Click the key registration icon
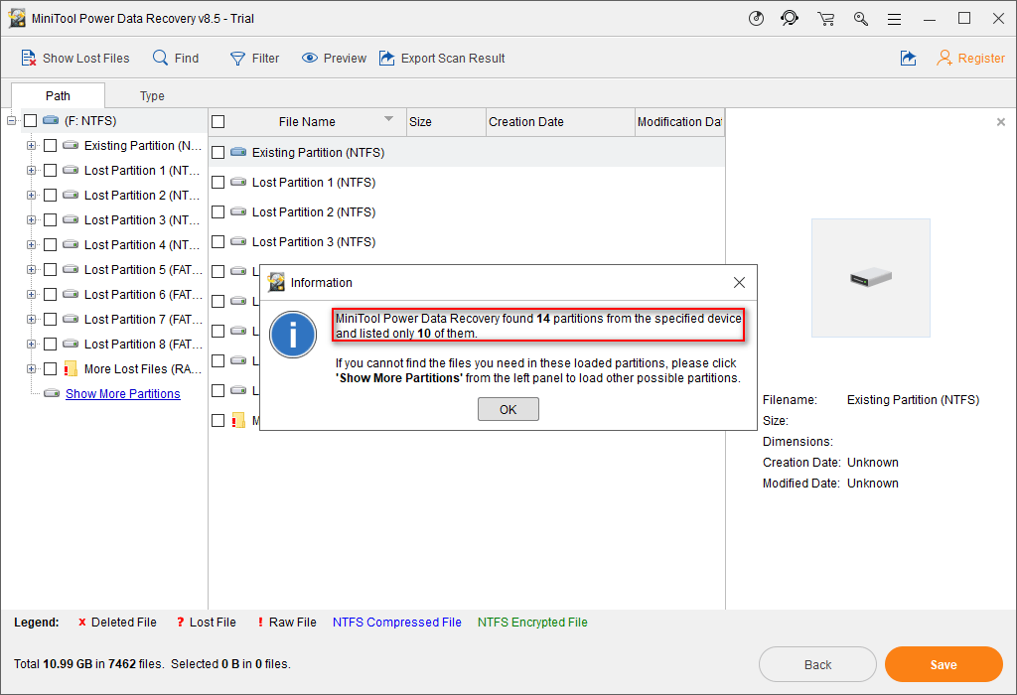Screen dimensions: 1017x695 coord(861,19)
